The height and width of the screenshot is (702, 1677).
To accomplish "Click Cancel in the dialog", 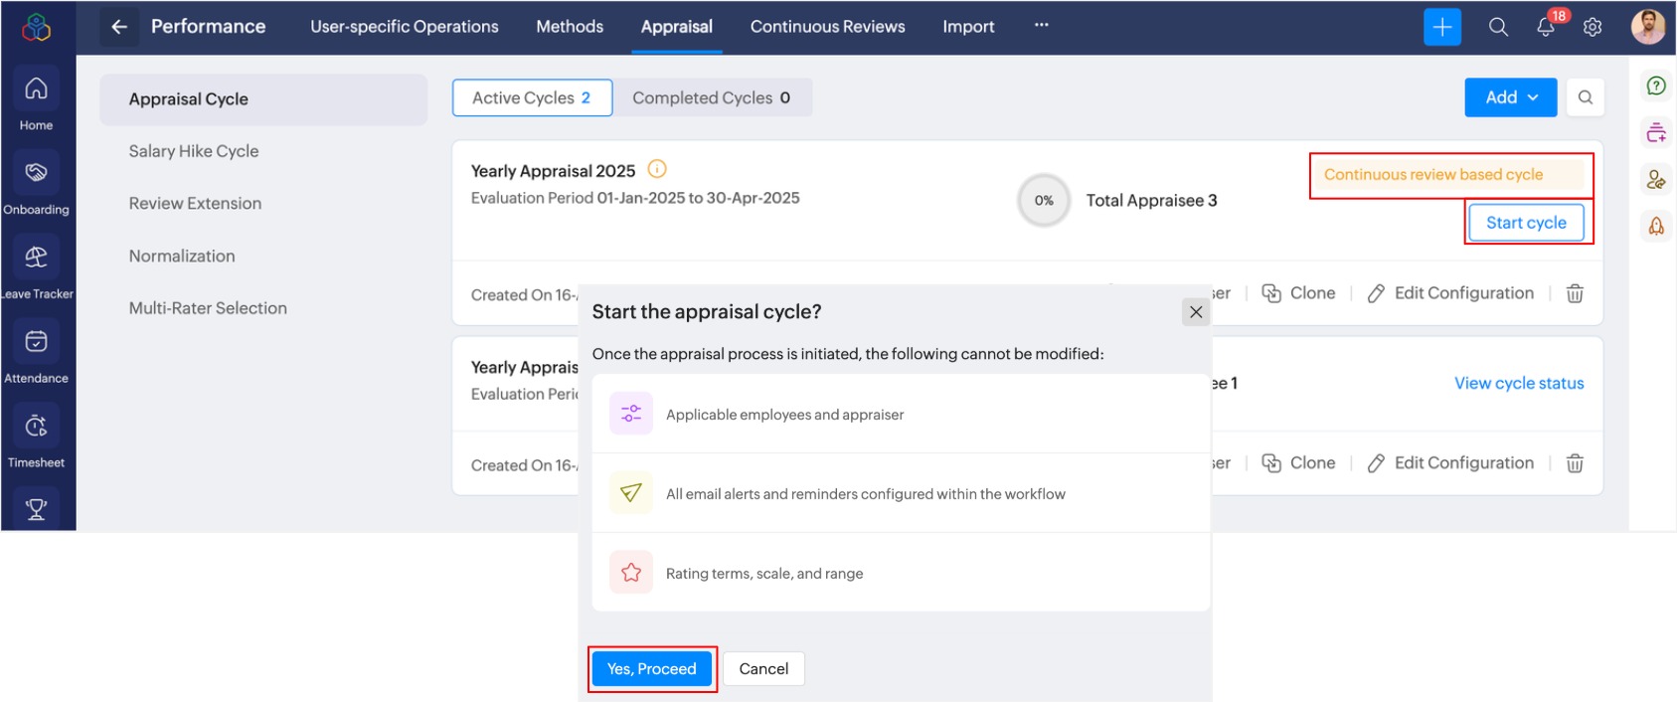I will (763, 669).
